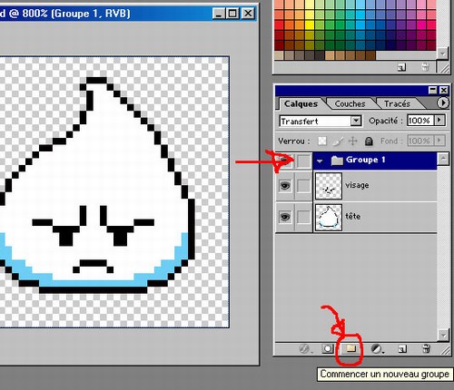Select the visage layer thumbnail
Viewport: 454px width, 390px height.
pos(329,186)
